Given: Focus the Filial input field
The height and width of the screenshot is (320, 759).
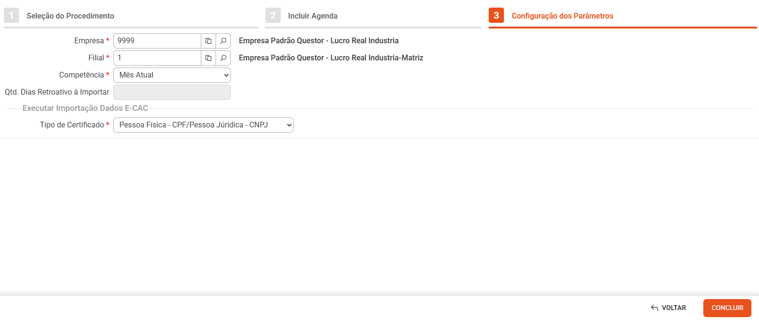Looking at the screenshot, I should click(157, 58).
